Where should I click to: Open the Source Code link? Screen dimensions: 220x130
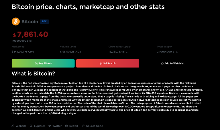[x=95, y=126]
